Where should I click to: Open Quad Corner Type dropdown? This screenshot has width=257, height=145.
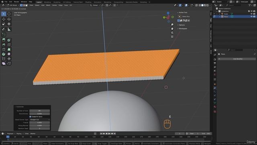pos(40,120)
